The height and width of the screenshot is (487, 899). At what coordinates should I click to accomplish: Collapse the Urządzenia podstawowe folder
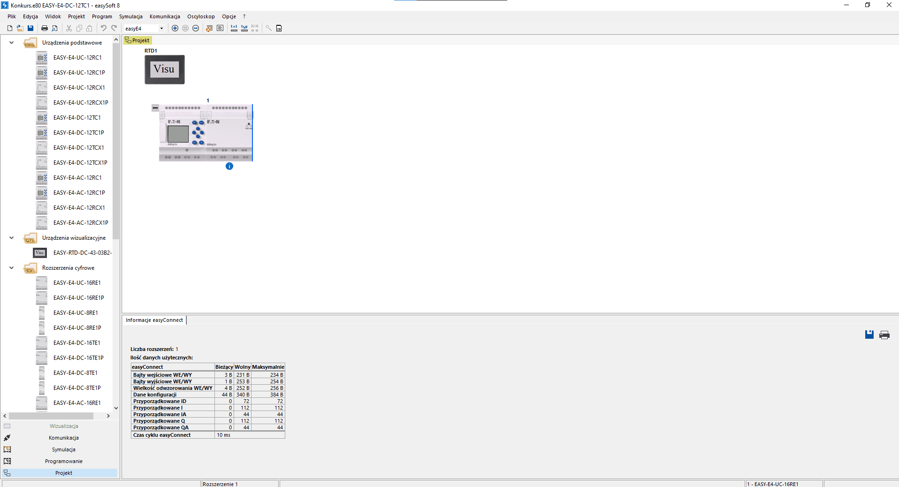pyautogui.click(x=12, y=43)
